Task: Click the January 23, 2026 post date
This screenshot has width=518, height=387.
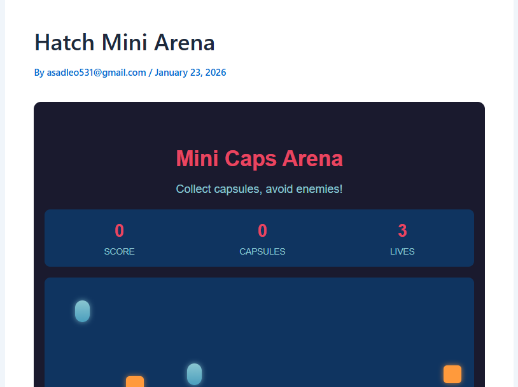Action: (x=190, y=73)
